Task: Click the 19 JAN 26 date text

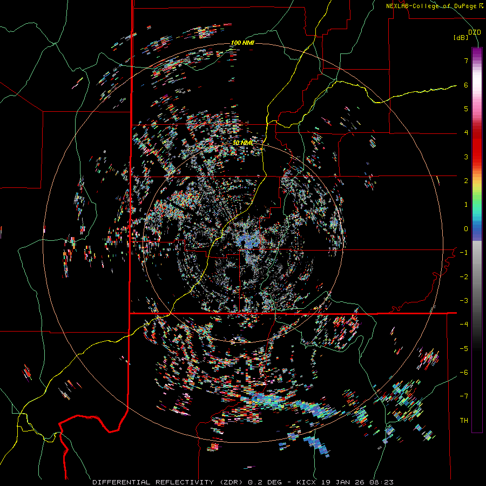Action: [344, 482]
